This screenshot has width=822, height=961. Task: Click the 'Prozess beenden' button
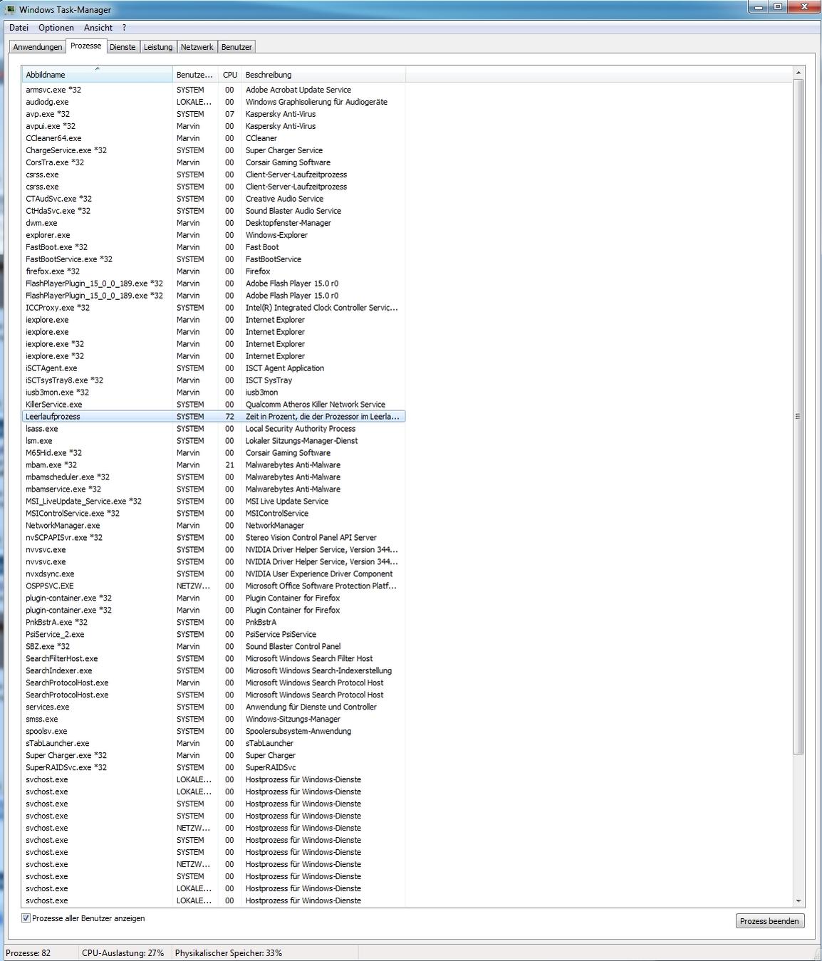[769, 921]
